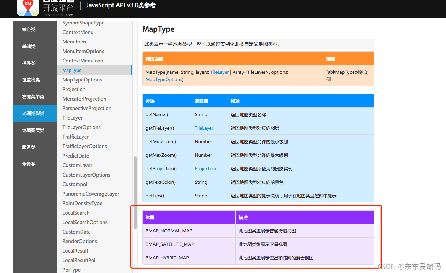Image resolution: width=446 pixels, height=273 pixels.
Task: Click the BMAP_SATELLITE_MAP constant cell
Action: (x=189, y=244)
